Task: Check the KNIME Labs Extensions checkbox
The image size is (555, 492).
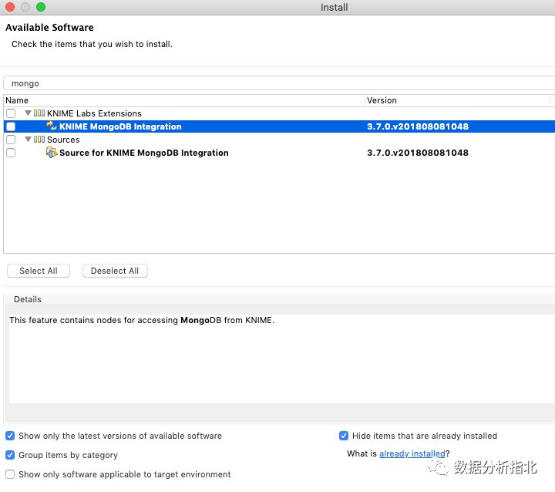Action: pos(11,113)
